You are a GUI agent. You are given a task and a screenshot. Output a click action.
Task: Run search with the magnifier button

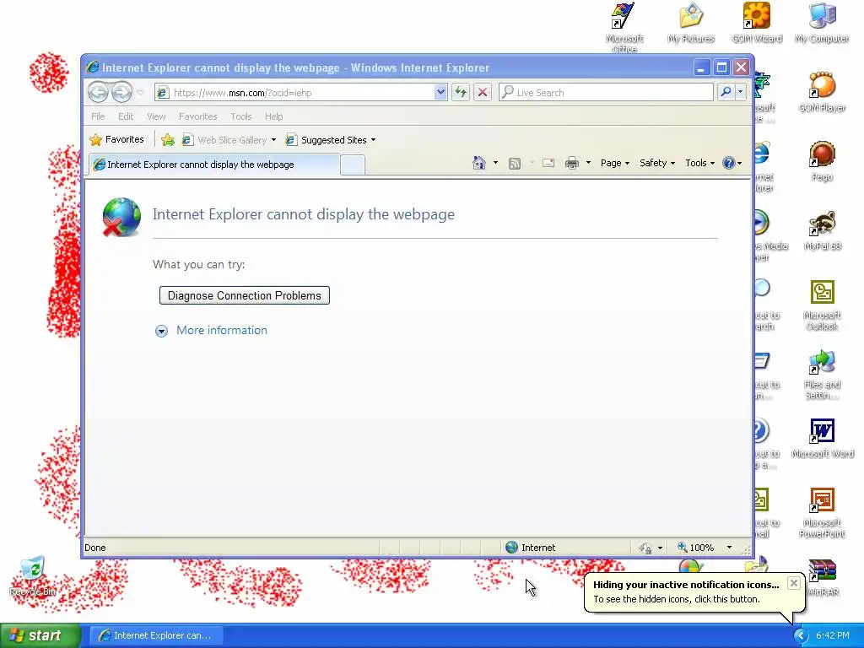tap(726, 92)
